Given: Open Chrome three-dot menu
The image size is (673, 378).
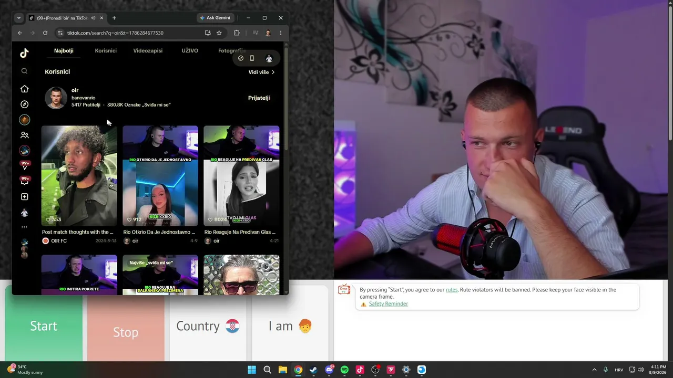Looking at the screenshot, I should pos(281,33).
